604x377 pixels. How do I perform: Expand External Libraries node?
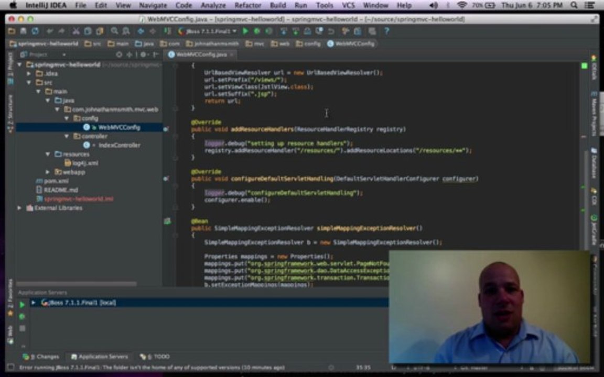(x=20, y=208)
